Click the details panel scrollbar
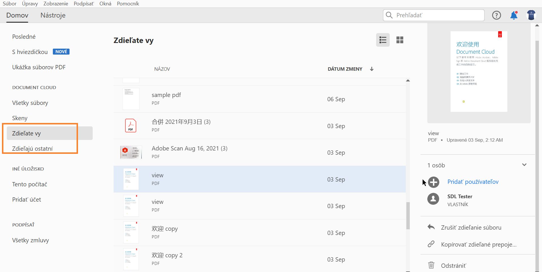The width and height of the screenshot is (542, 272). pos(537,156)
